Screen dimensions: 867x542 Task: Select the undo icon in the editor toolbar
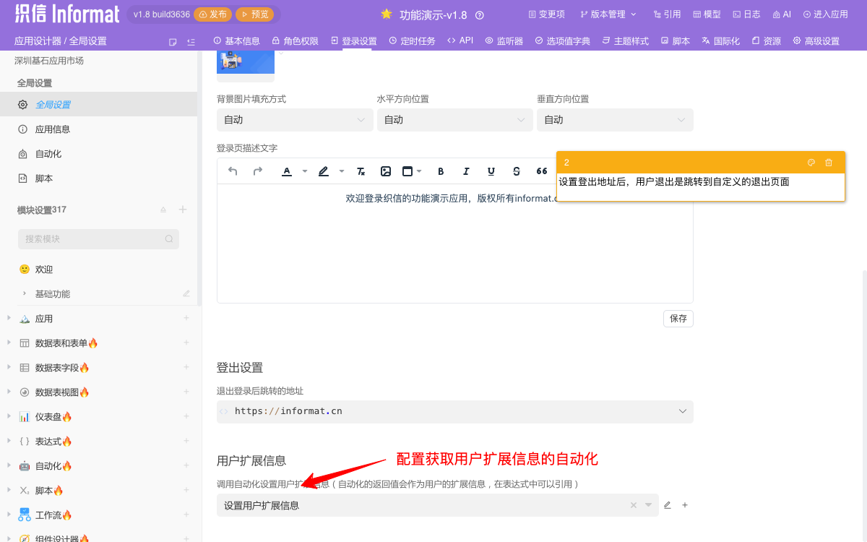pyautogui.click(x=231, y=171)
